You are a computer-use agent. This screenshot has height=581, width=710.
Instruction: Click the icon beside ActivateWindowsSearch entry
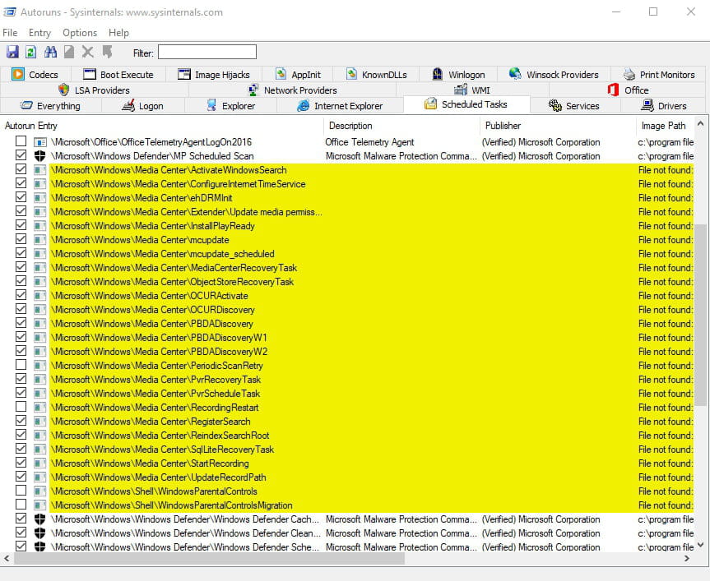coord(40,170)
